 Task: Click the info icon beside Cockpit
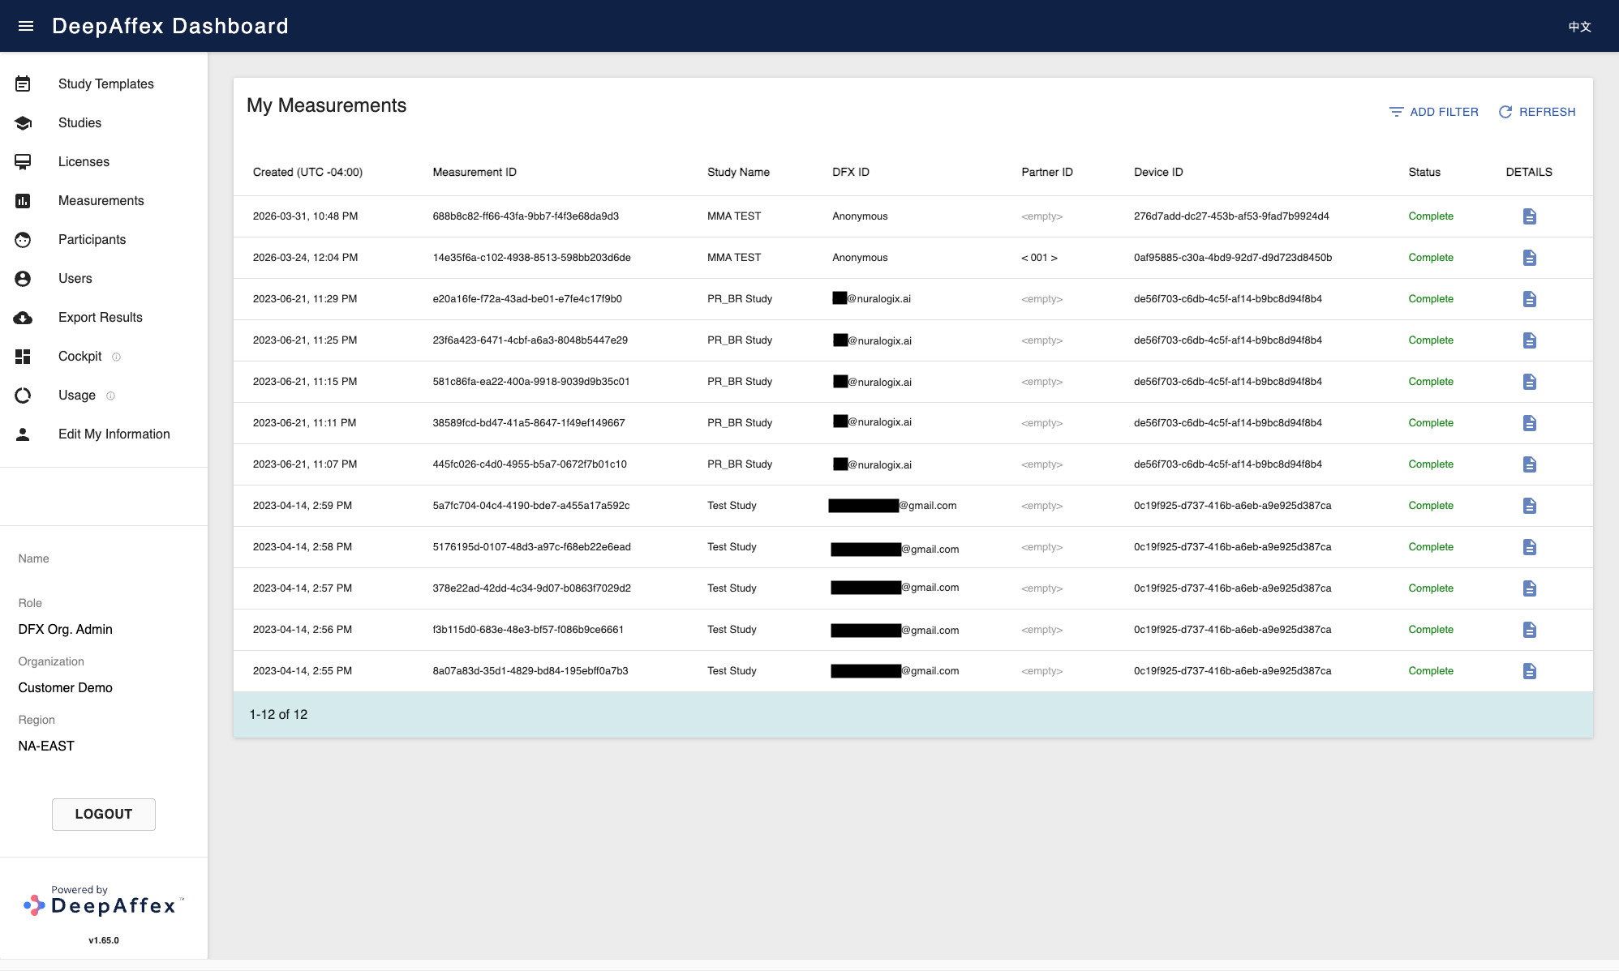(116, 357)
